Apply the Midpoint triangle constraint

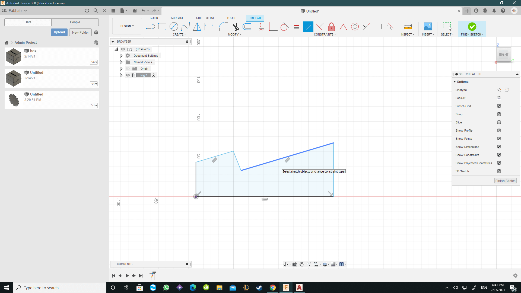(343, 27)
